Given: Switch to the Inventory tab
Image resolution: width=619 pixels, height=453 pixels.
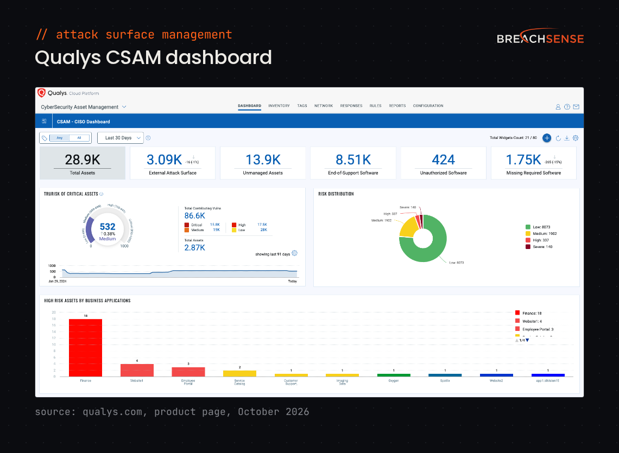Looking at the screenshot, I should (x=279, y=106).
